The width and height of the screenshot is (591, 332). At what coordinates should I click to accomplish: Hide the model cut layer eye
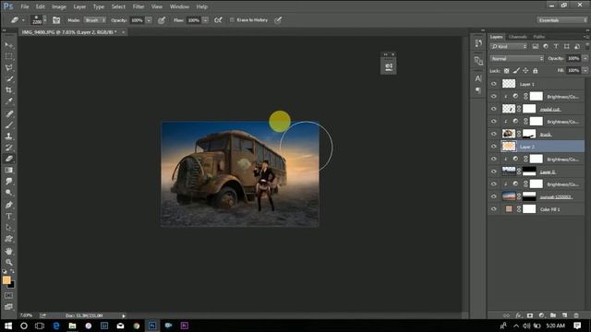(x=494, y=109)
